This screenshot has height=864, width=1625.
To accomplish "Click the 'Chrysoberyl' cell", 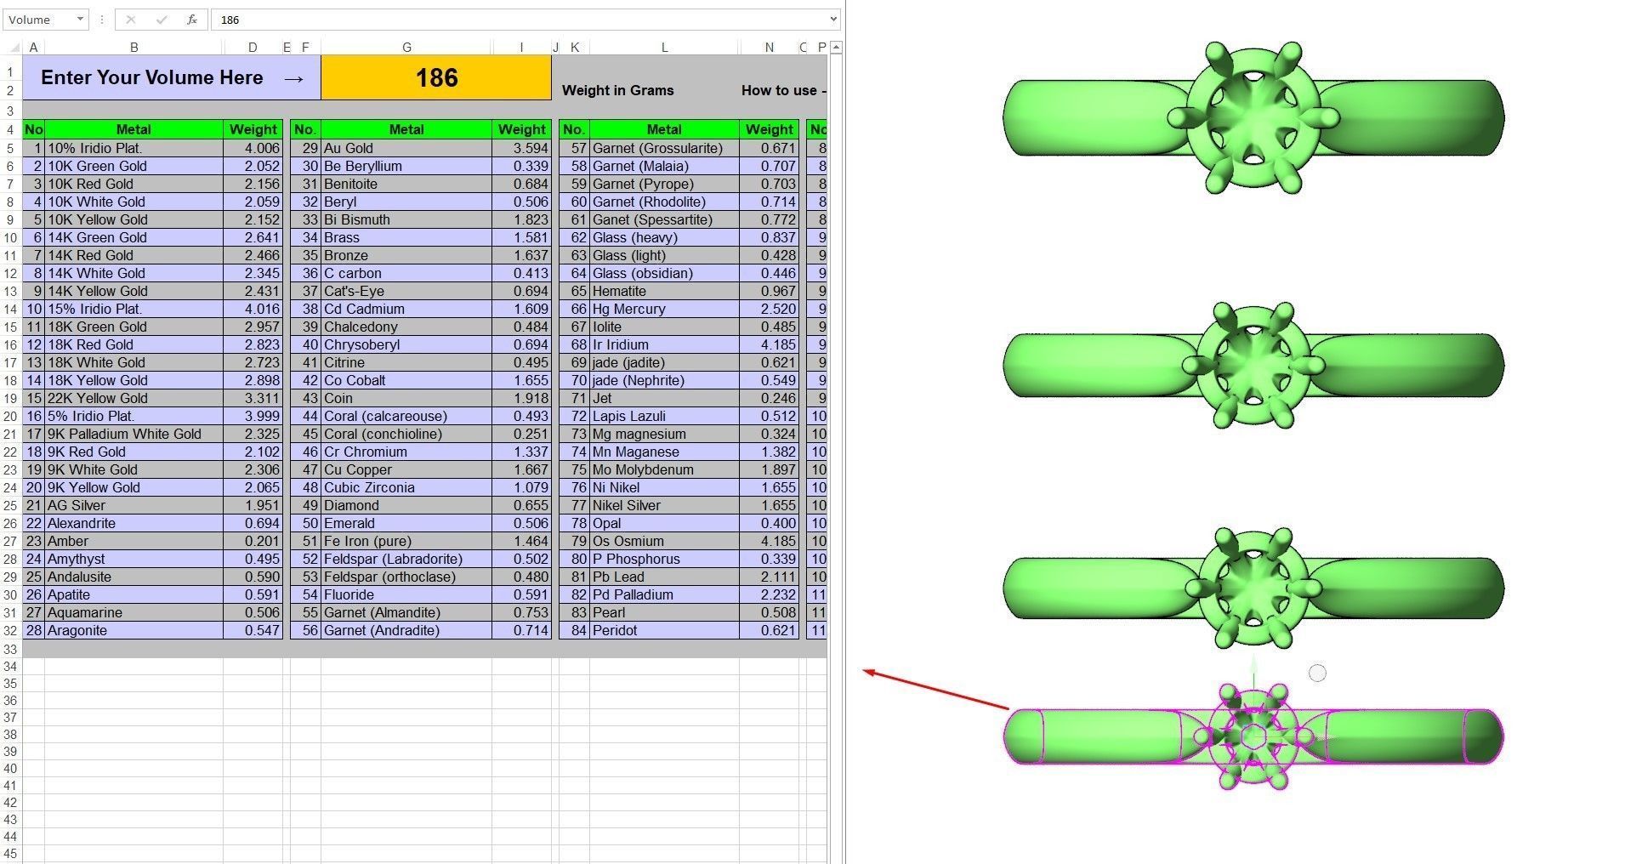I will point(406,344).
